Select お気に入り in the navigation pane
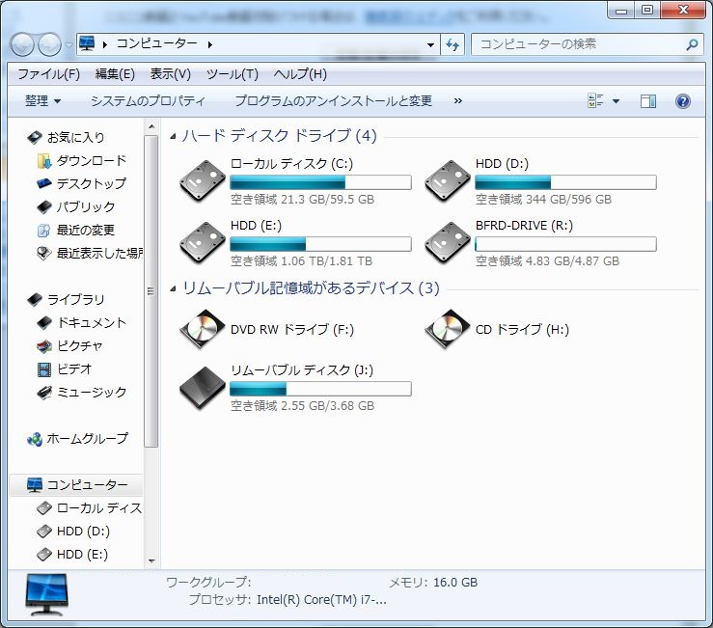713x628 pixels. (x=75, y=137)
